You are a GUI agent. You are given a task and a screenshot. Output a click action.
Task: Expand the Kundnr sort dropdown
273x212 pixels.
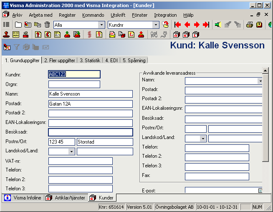[156, 25]
